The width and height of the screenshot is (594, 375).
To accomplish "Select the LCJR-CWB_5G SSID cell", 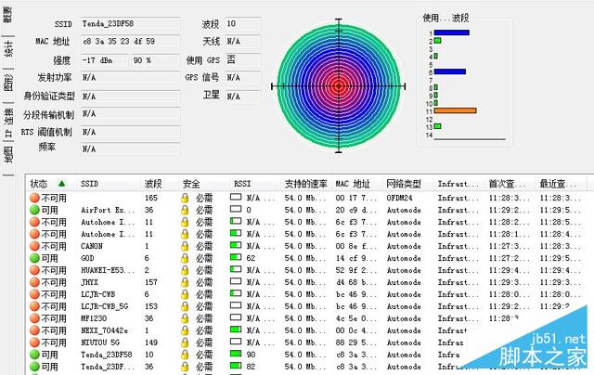I will point(105,306).
